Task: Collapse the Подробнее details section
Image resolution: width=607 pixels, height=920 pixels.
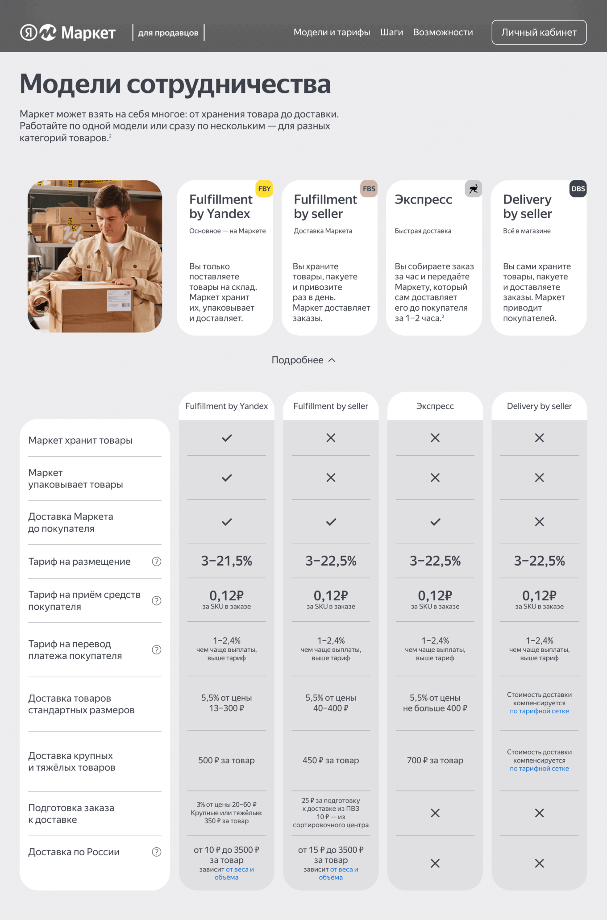Action: [x=303, y=360]
